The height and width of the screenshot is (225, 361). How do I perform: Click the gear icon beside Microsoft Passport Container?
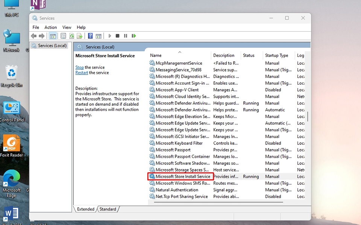152,157
